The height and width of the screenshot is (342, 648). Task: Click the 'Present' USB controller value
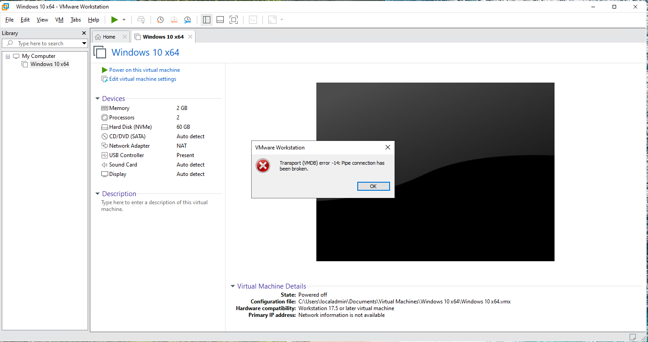[186, 155]
